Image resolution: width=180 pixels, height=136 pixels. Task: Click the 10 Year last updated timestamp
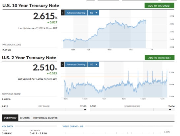pos(38,28)
